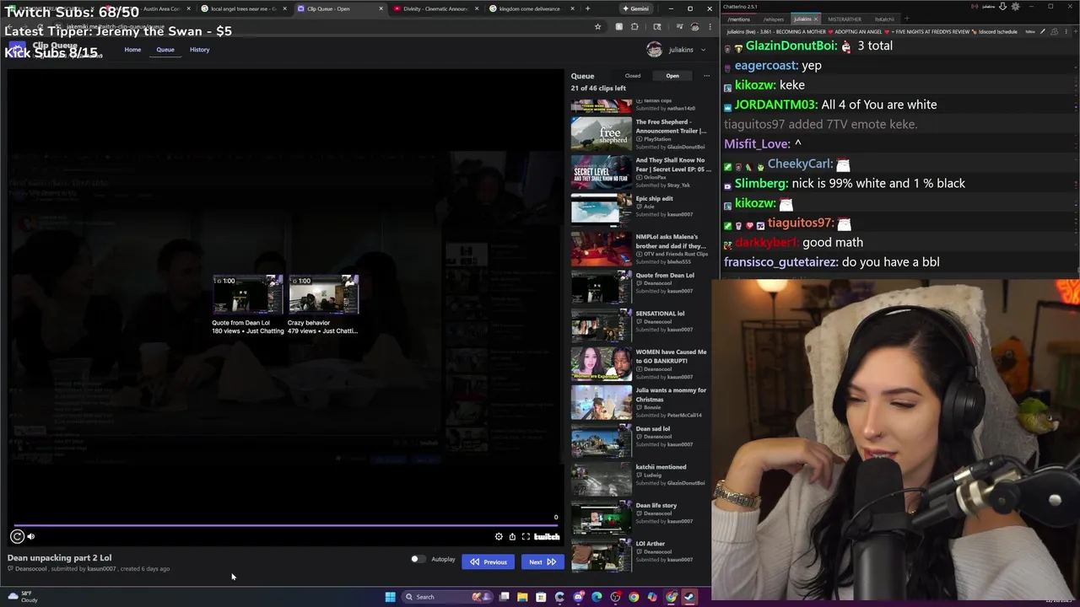
Task: Open the Twitch player settings gear
Action: pos(499,536)
